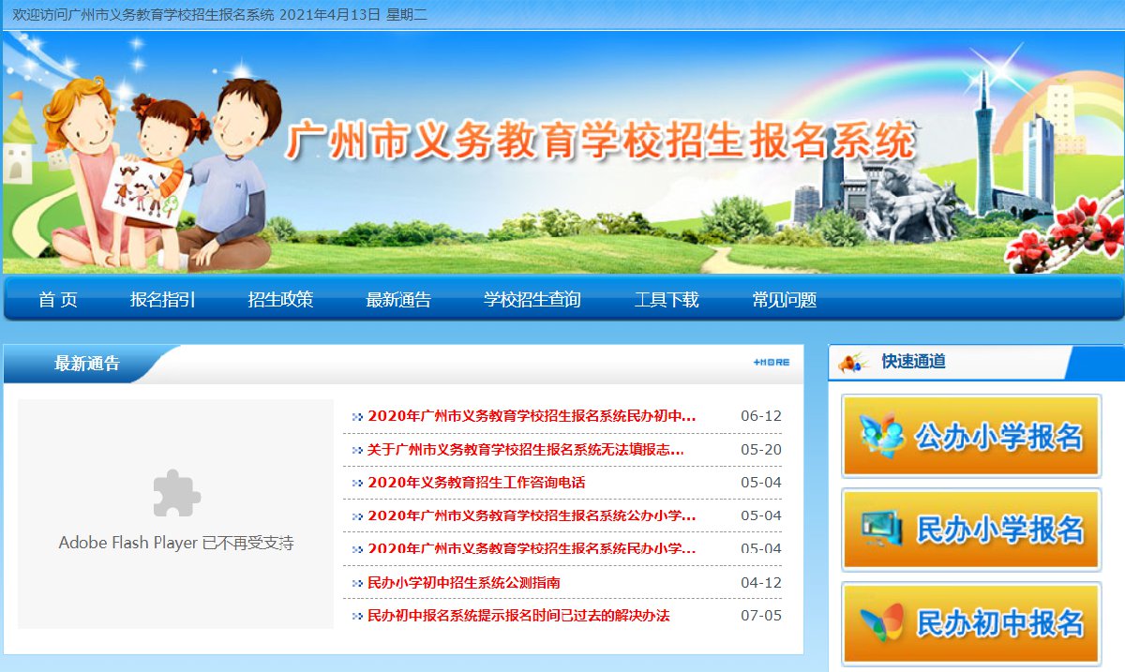Viewport: 1125px width, 672px height.
Task: Select 最新通告 in the blue navigation bar
Action: click(x=398, y=300)
